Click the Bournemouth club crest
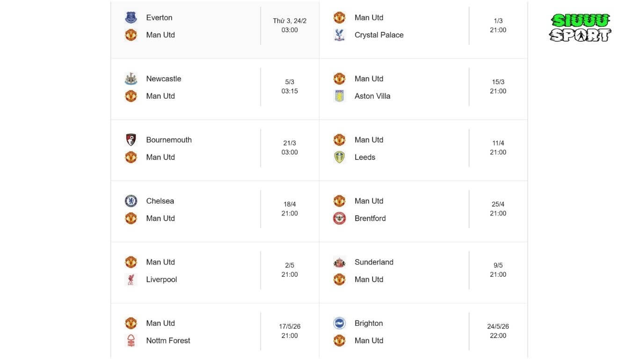The image size is (639, 359). (x=131, y=140)
